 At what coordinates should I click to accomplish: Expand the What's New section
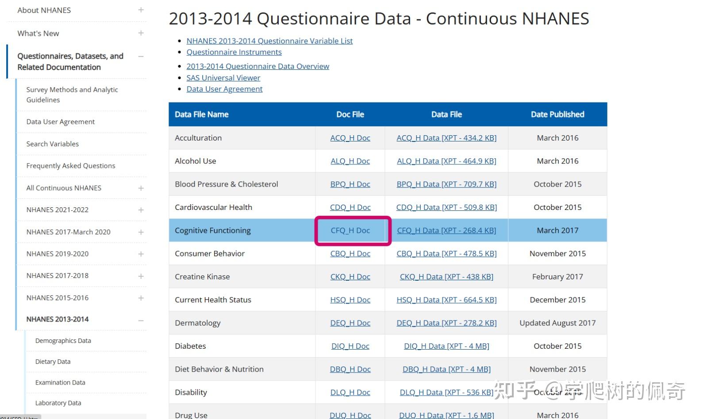(141, 33)
